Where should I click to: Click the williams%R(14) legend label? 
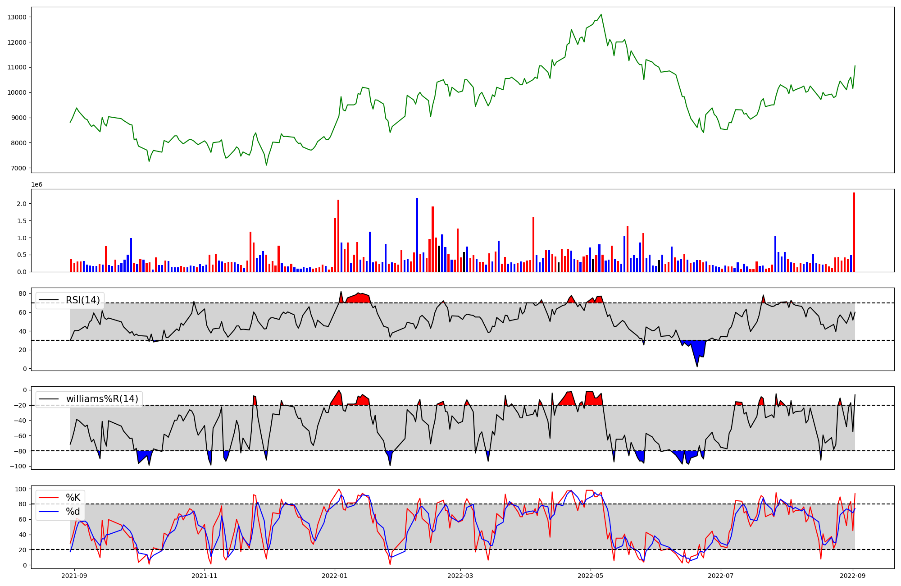[102, 399]
